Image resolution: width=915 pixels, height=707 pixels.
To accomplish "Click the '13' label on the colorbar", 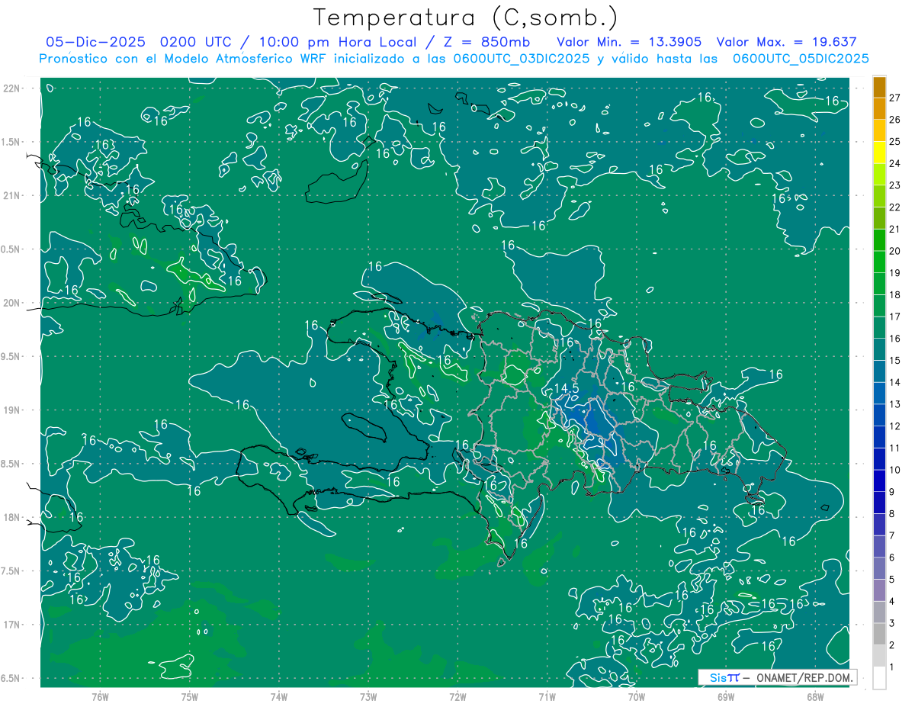I will (x=894, y=404).
